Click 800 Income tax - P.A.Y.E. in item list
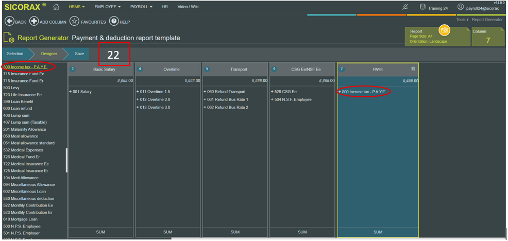Viewport: 508px width, 241px height. (x=25, y=67)
